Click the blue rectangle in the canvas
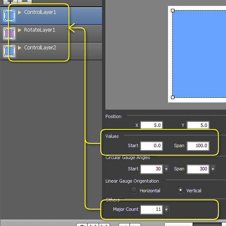 pos(199,54)
